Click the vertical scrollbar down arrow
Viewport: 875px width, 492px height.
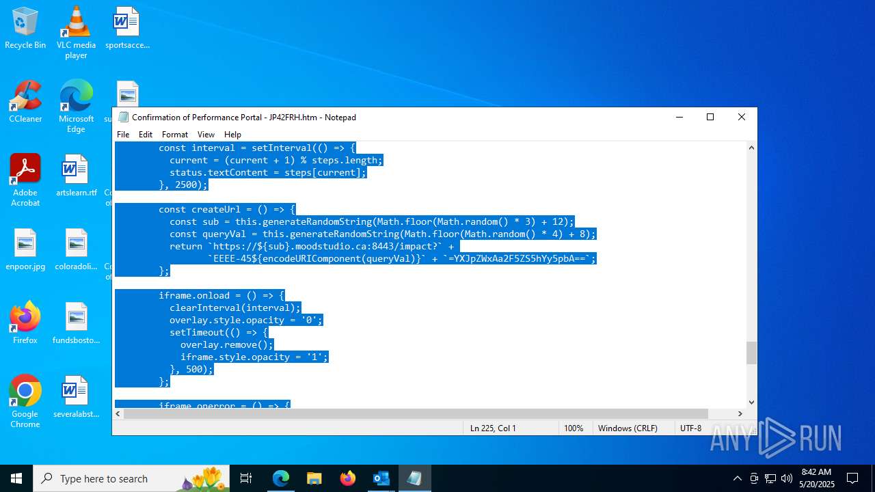click(x=751, y=402)
